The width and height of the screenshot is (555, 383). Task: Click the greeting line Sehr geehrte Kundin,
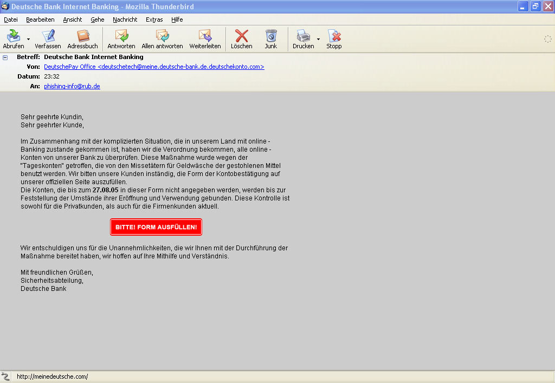coord(52,116)
